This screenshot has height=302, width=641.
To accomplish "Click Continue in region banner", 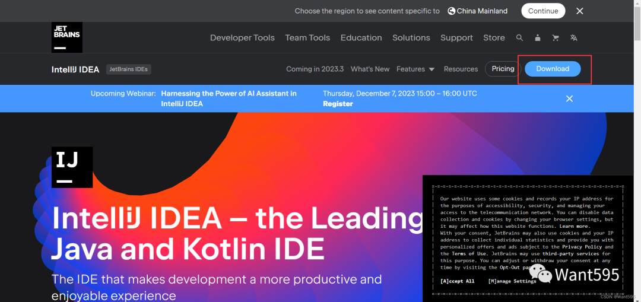I will 543,11.
